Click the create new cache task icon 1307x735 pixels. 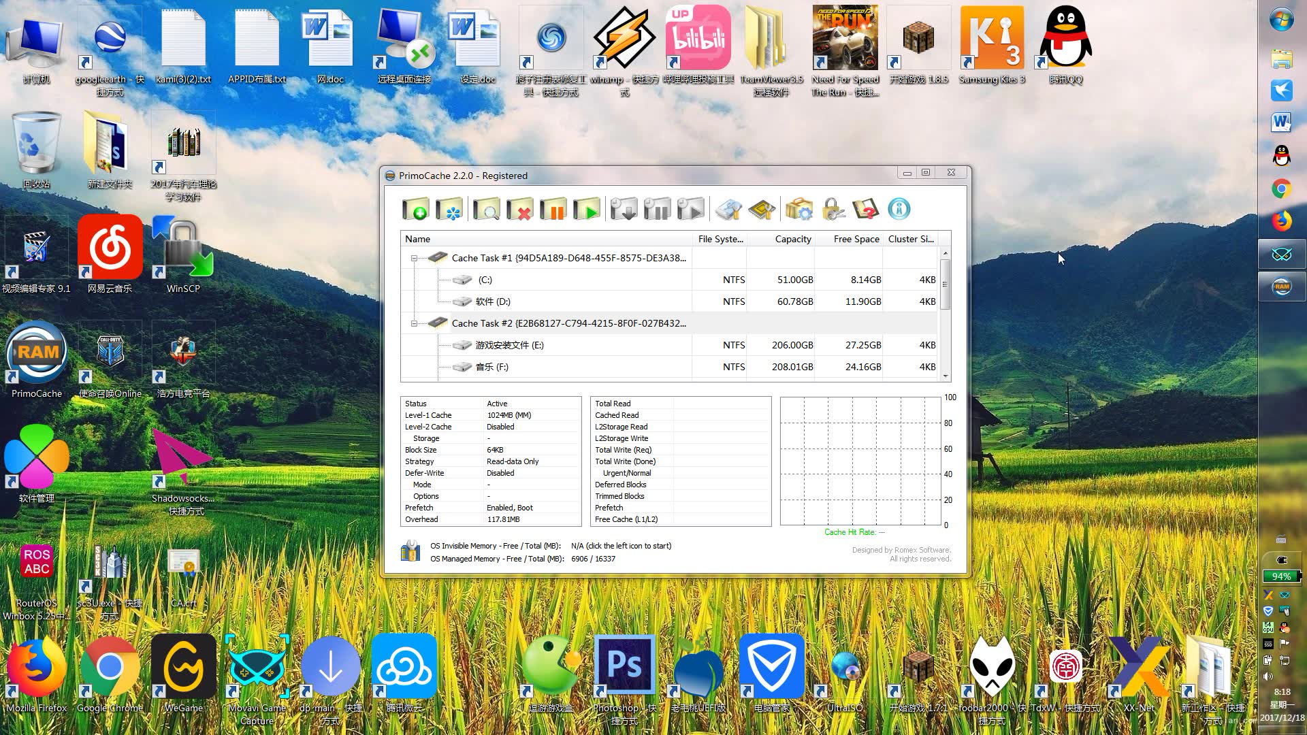[x=415, y=210]
